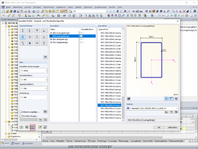The image size is (198, 149).
Task: Click table horizontal scrollbar behind dialog
Action: 104,137
